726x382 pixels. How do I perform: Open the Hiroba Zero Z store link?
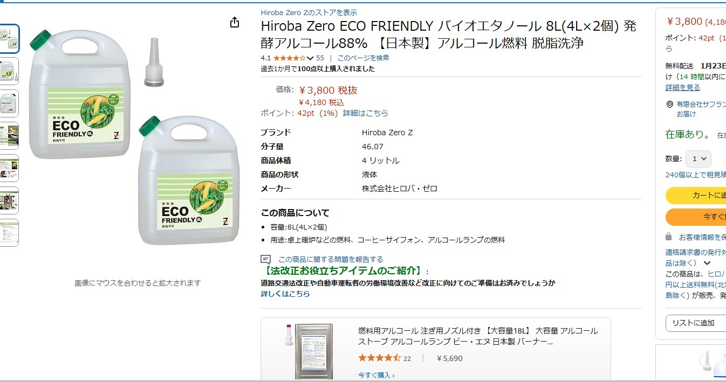(309, 12)
